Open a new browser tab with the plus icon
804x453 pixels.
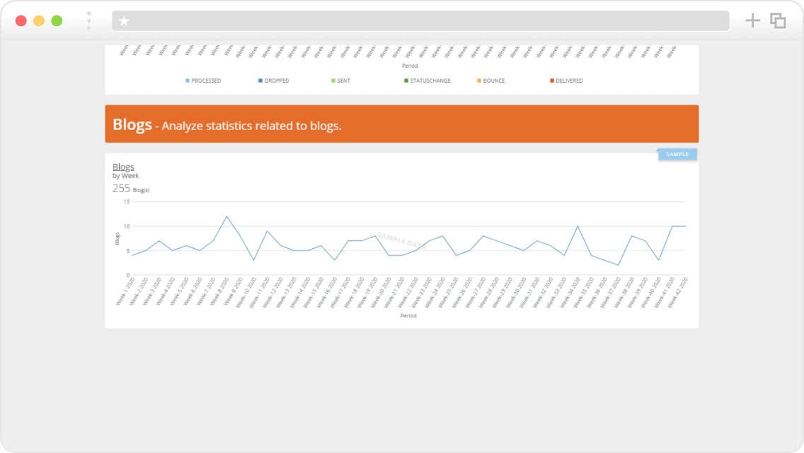(x=753, y=20)
